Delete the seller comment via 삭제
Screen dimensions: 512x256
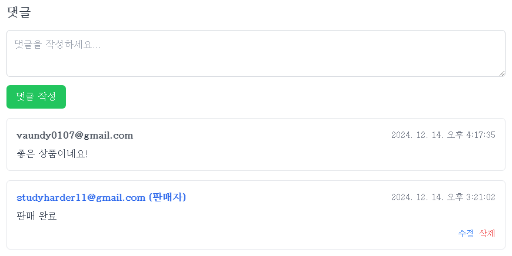pyautogui.click(x=487, y=233)
